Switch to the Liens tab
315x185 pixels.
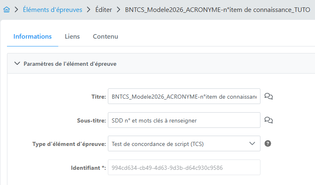72,36
